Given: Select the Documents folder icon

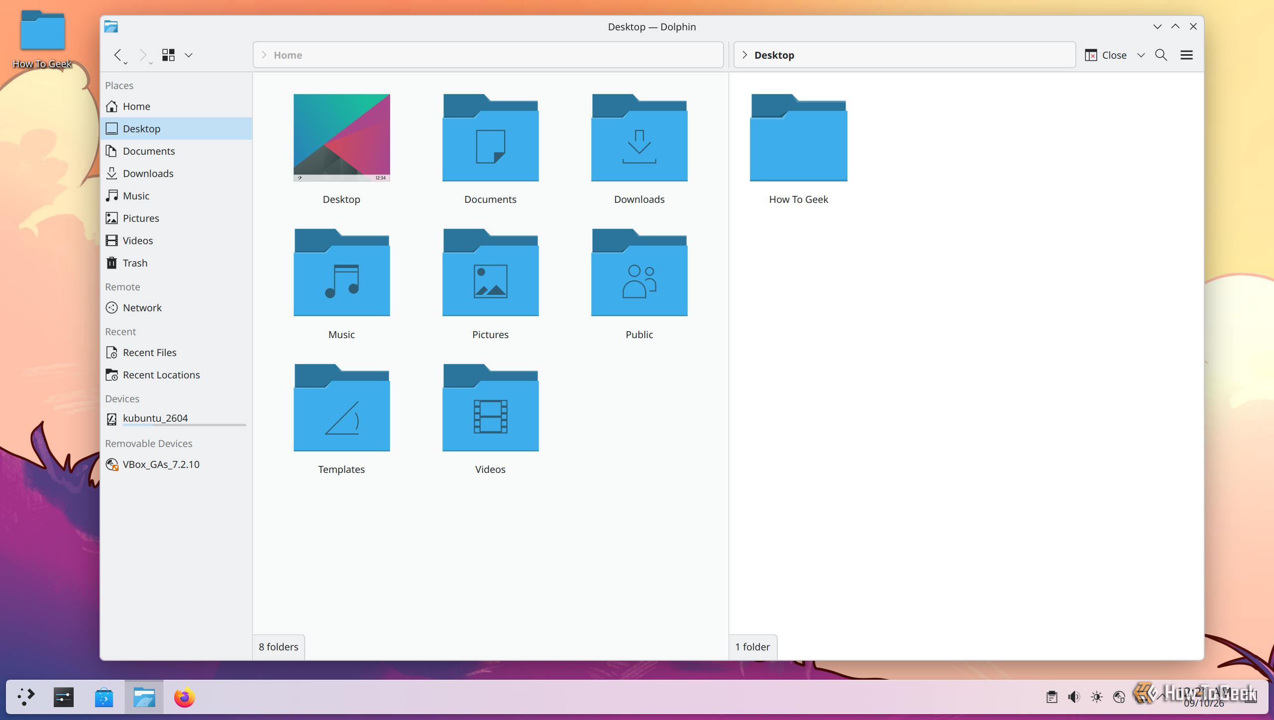Looking at the screenshot, I should (490, 138).
